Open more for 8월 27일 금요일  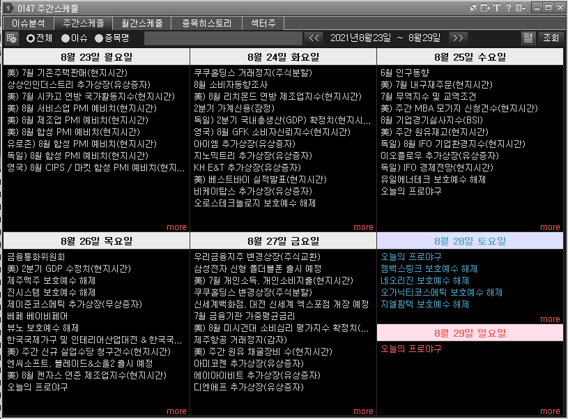click(x=363, y=411)
